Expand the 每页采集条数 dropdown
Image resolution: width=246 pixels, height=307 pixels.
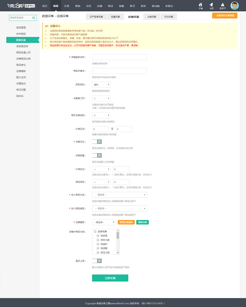101,116
